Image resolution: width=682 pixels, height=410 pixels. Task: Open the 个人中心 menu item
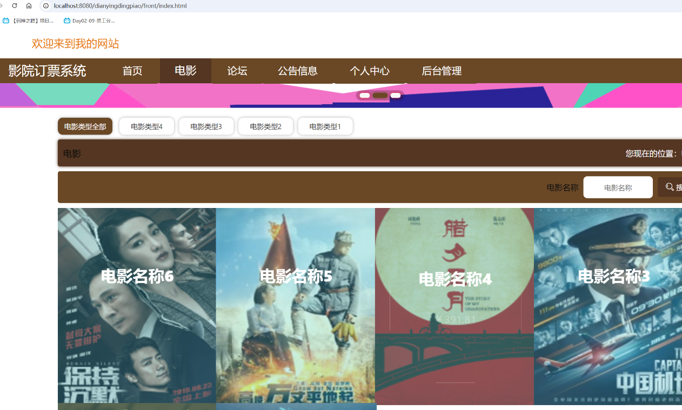pos(370,71)
